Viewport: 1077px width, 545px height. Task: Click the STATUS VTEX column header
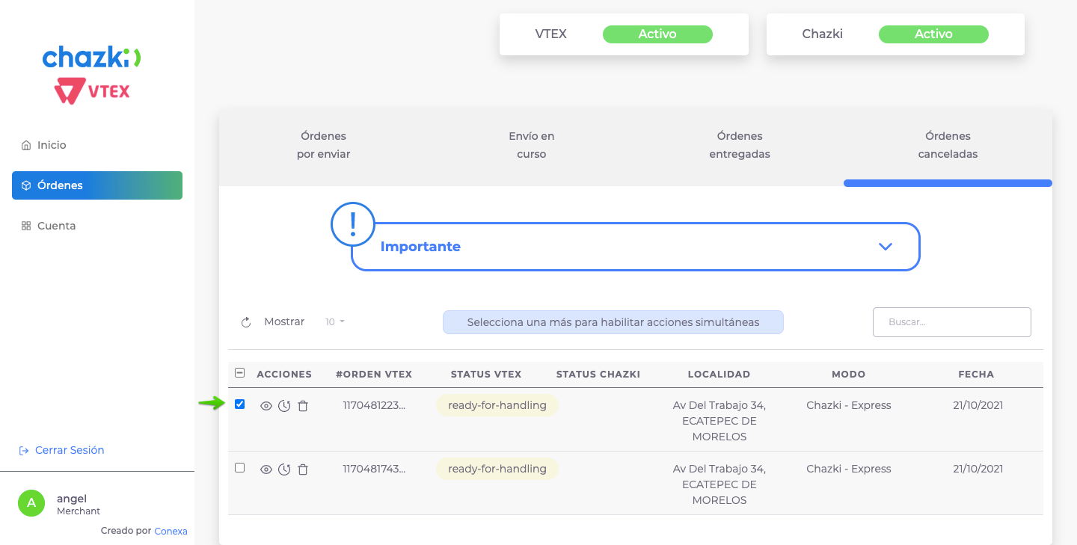click(486, 375)
